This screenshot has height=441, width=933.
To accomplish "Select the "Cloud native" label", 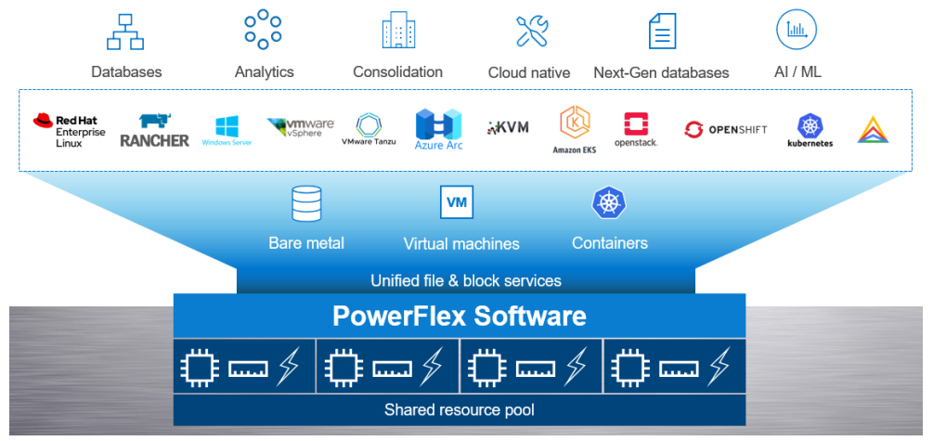I will (529, 72).
